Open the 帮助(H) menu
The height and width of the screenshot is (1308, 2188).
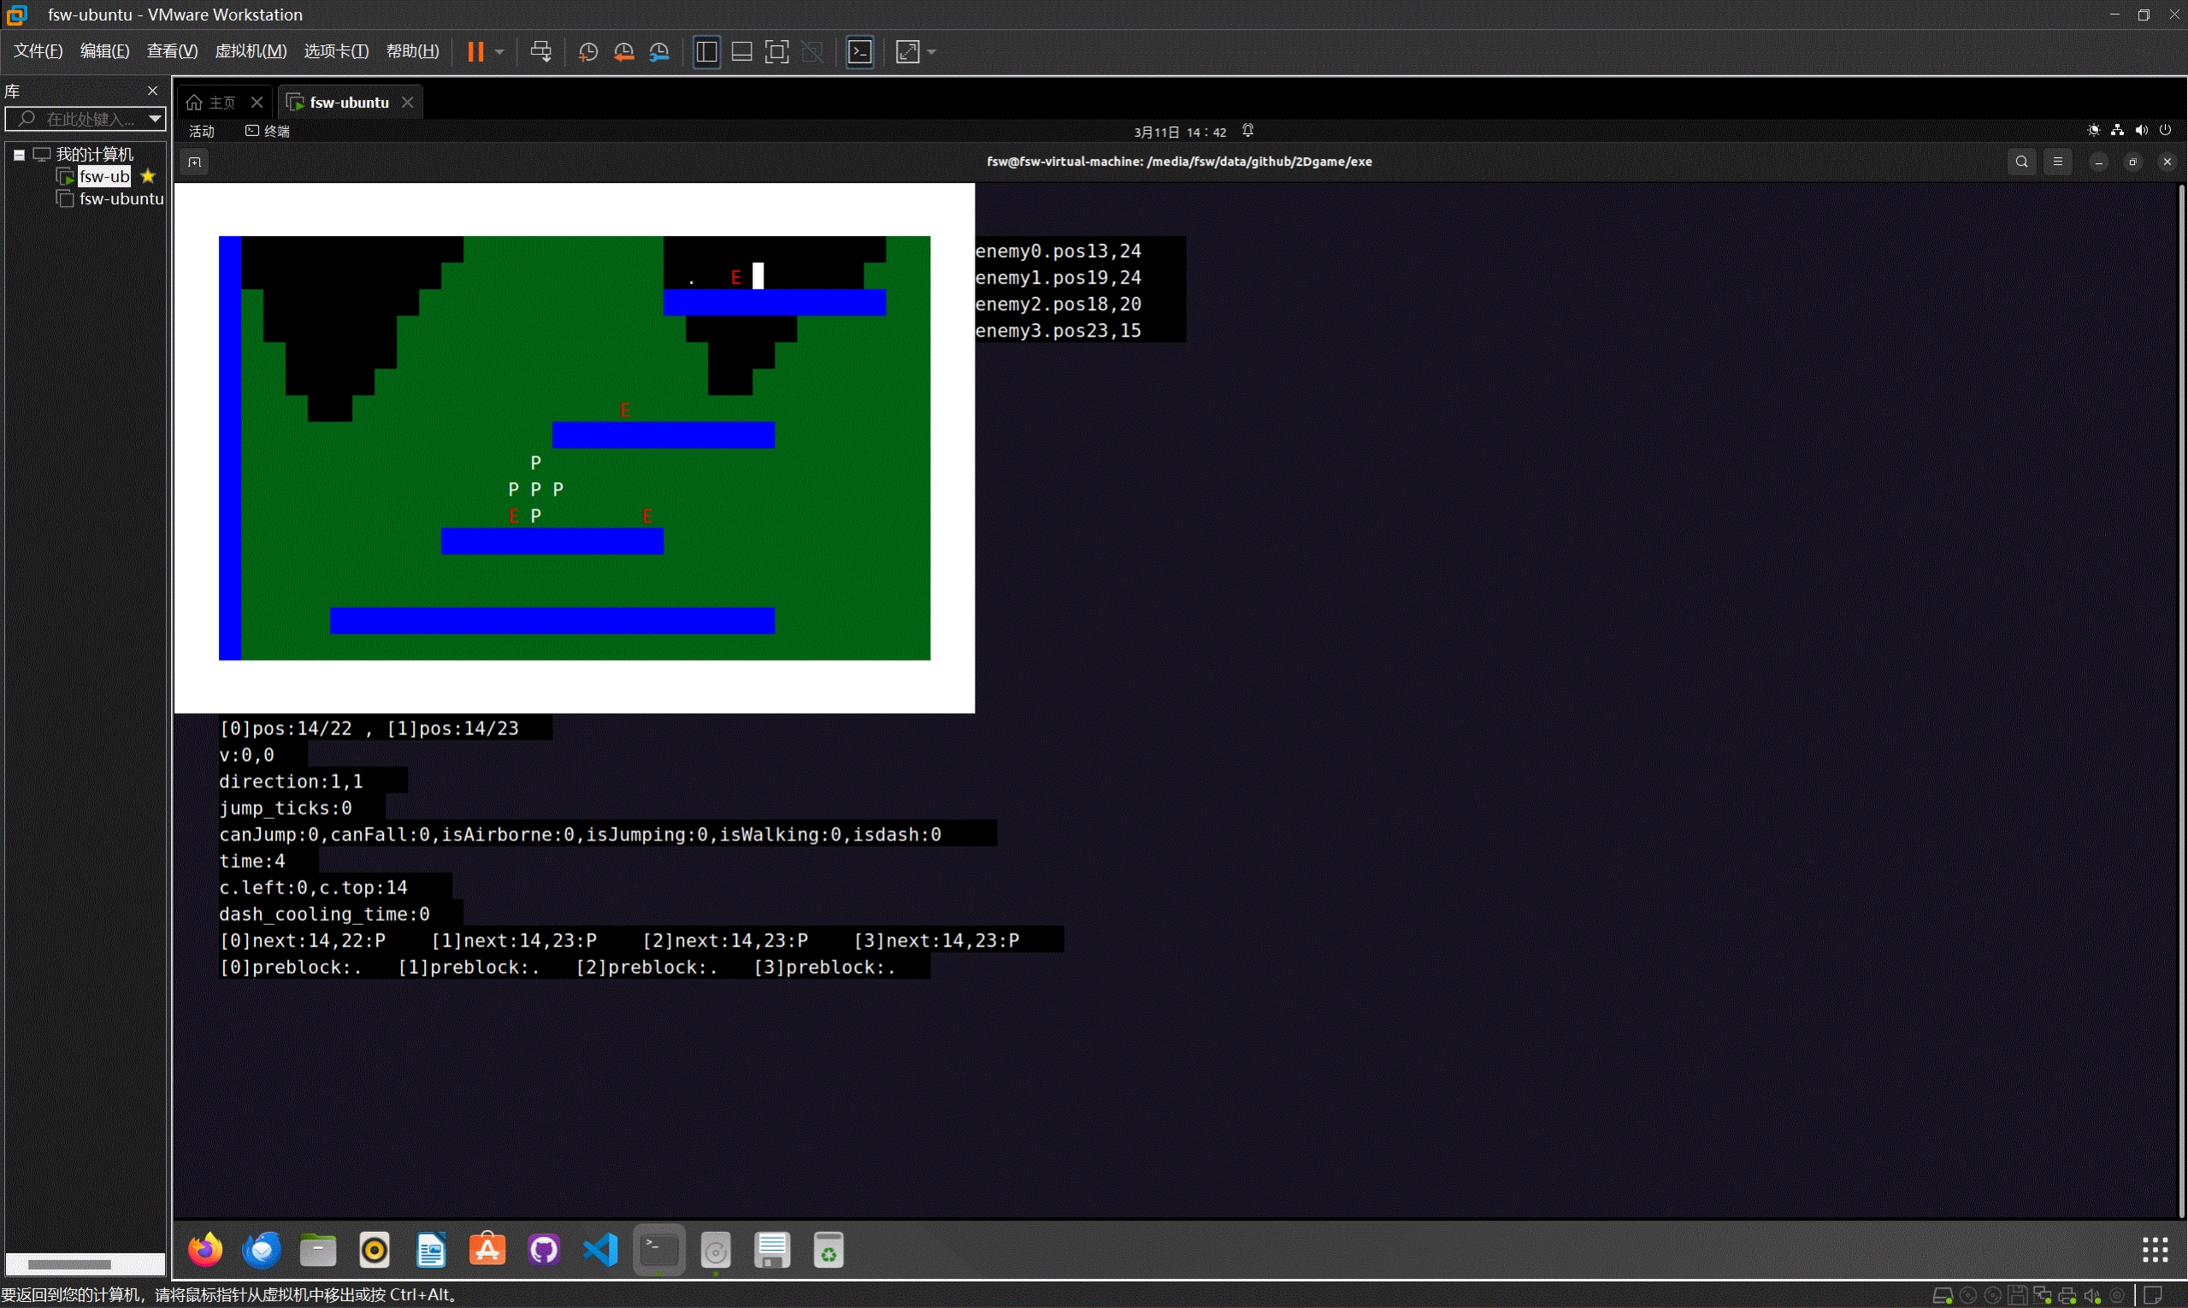click(413, 51)
